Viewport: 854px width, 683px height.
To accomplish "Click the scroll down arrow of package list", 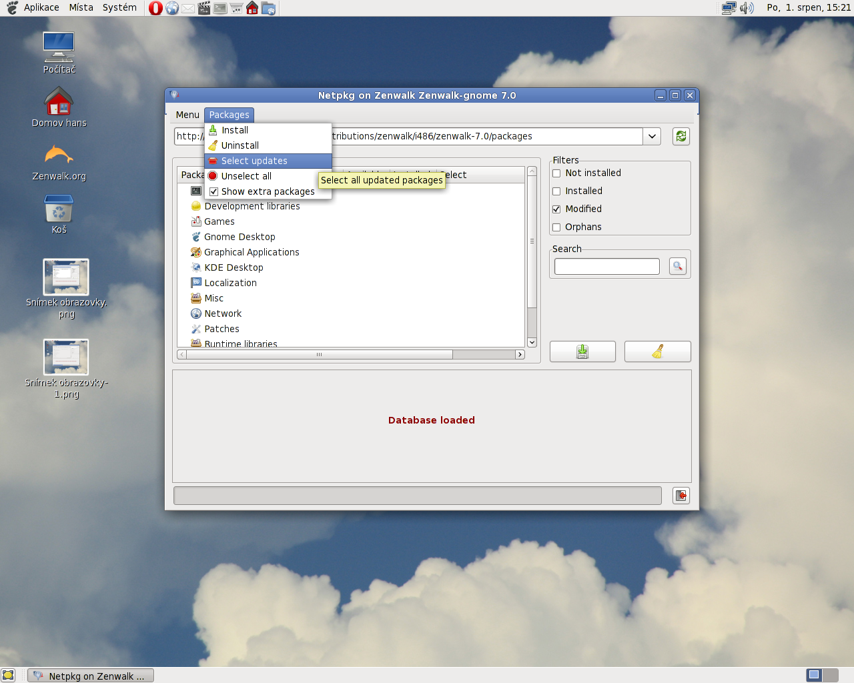I will (532, 342).
